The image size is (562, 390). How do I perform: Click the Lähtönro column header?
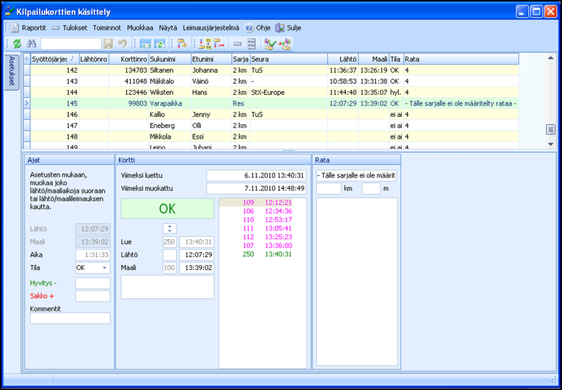[94, 59]
